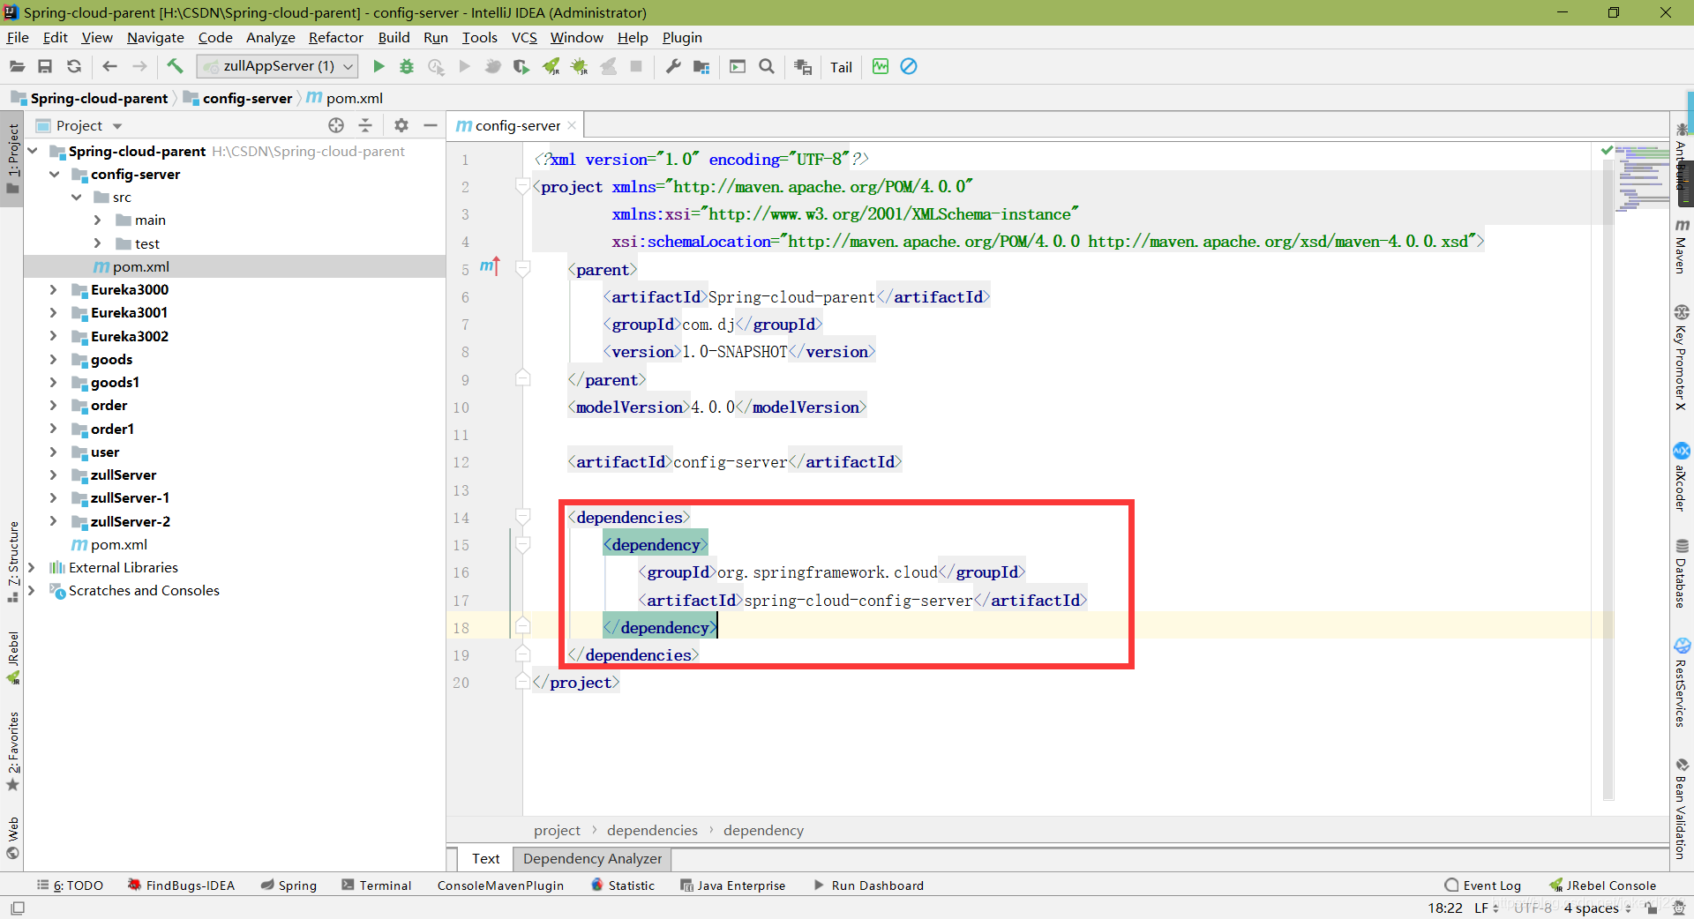Viewport: 1694px width, 919px height.
Task: Click the code minimap preview at editor right
Action: pos(1643,176)
